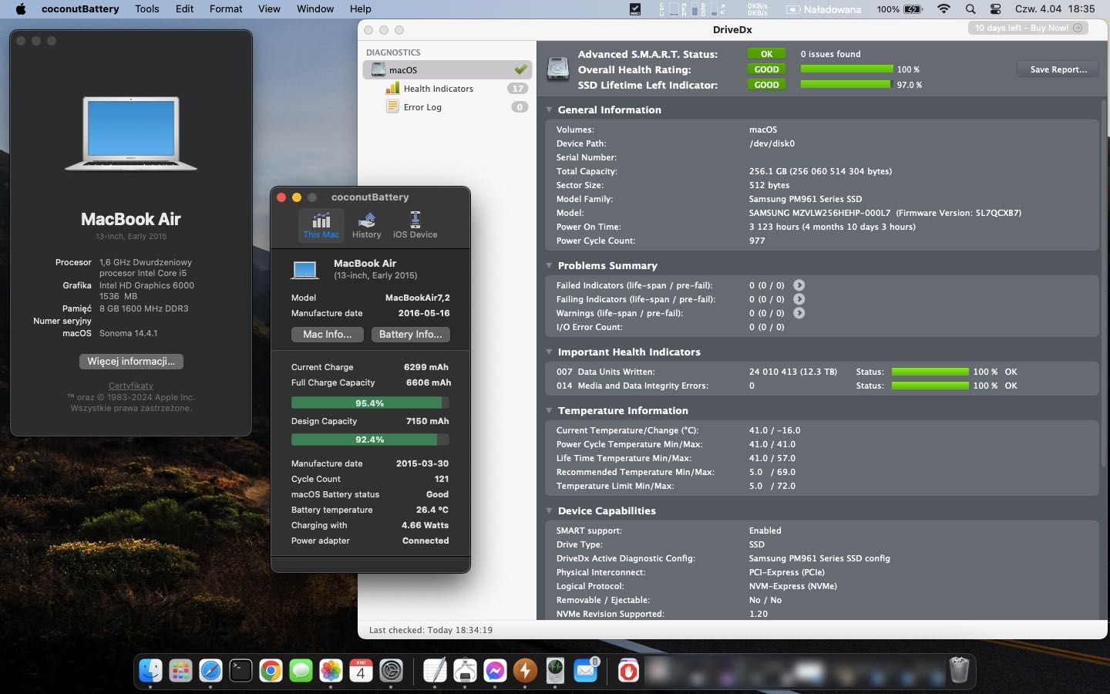Viewport: 1110px width, 694px height.
Task: Open Terminal from the dock
Action: 240,671
